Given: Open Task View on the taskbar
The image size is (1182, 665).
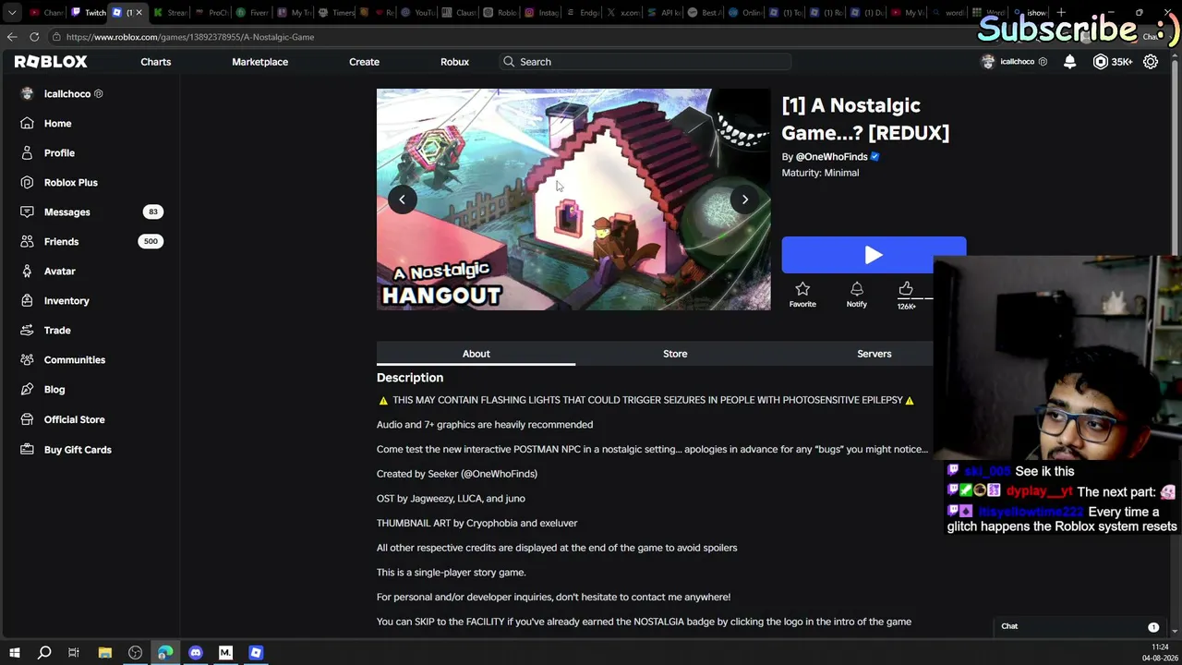Looking at the screenshot, I should [74, 653].
